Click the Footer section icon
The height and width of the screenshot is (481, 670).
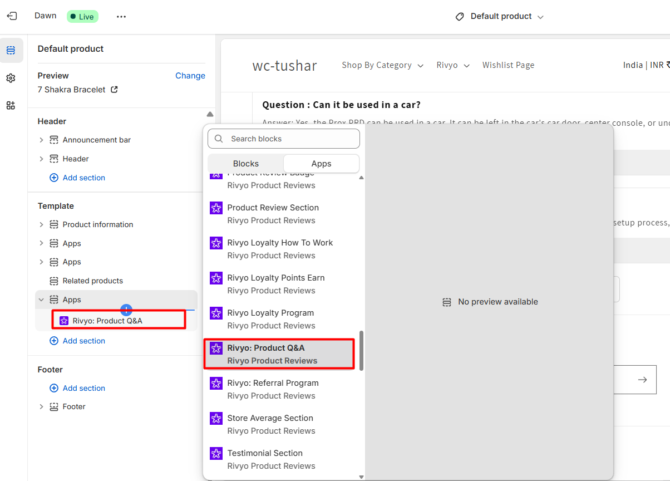[x=54, y=406]
